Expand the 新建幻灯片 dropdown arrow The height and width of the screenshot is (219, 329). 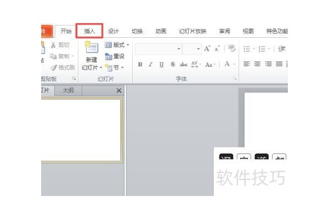click(101, 67)
